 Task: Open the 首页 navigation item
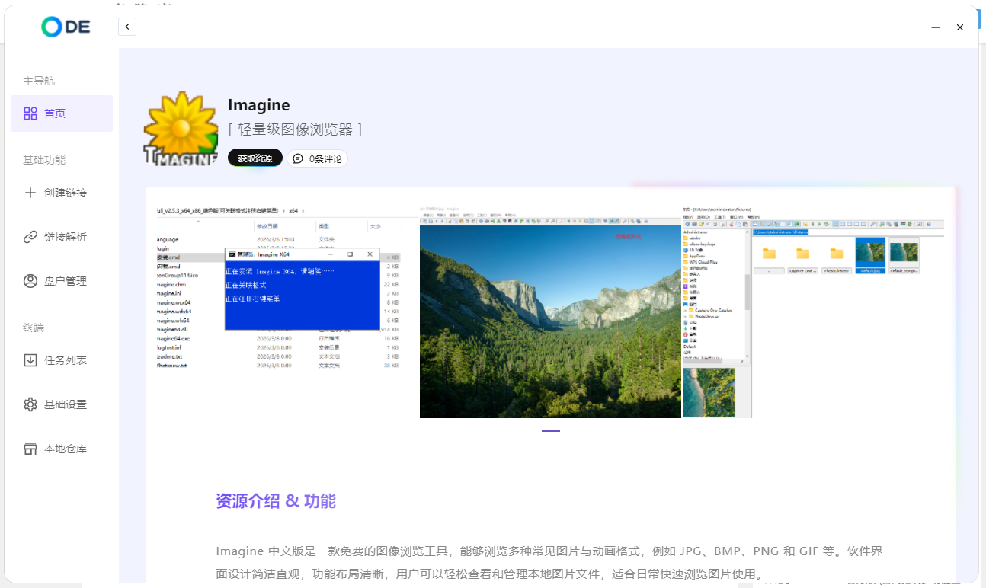62,113
